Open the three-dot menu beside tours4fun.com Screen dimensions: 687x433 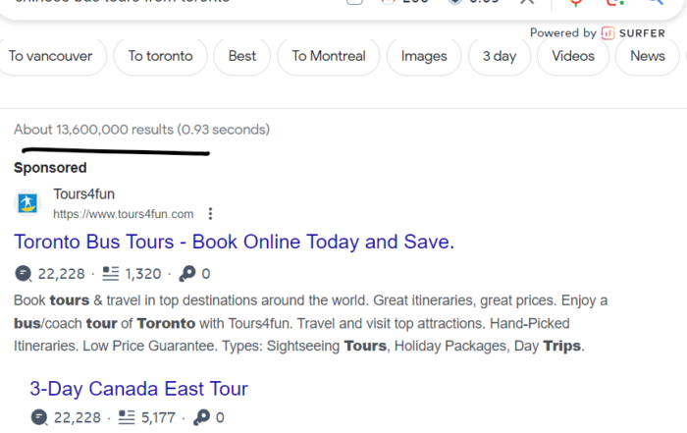click(x=210, y=214)
